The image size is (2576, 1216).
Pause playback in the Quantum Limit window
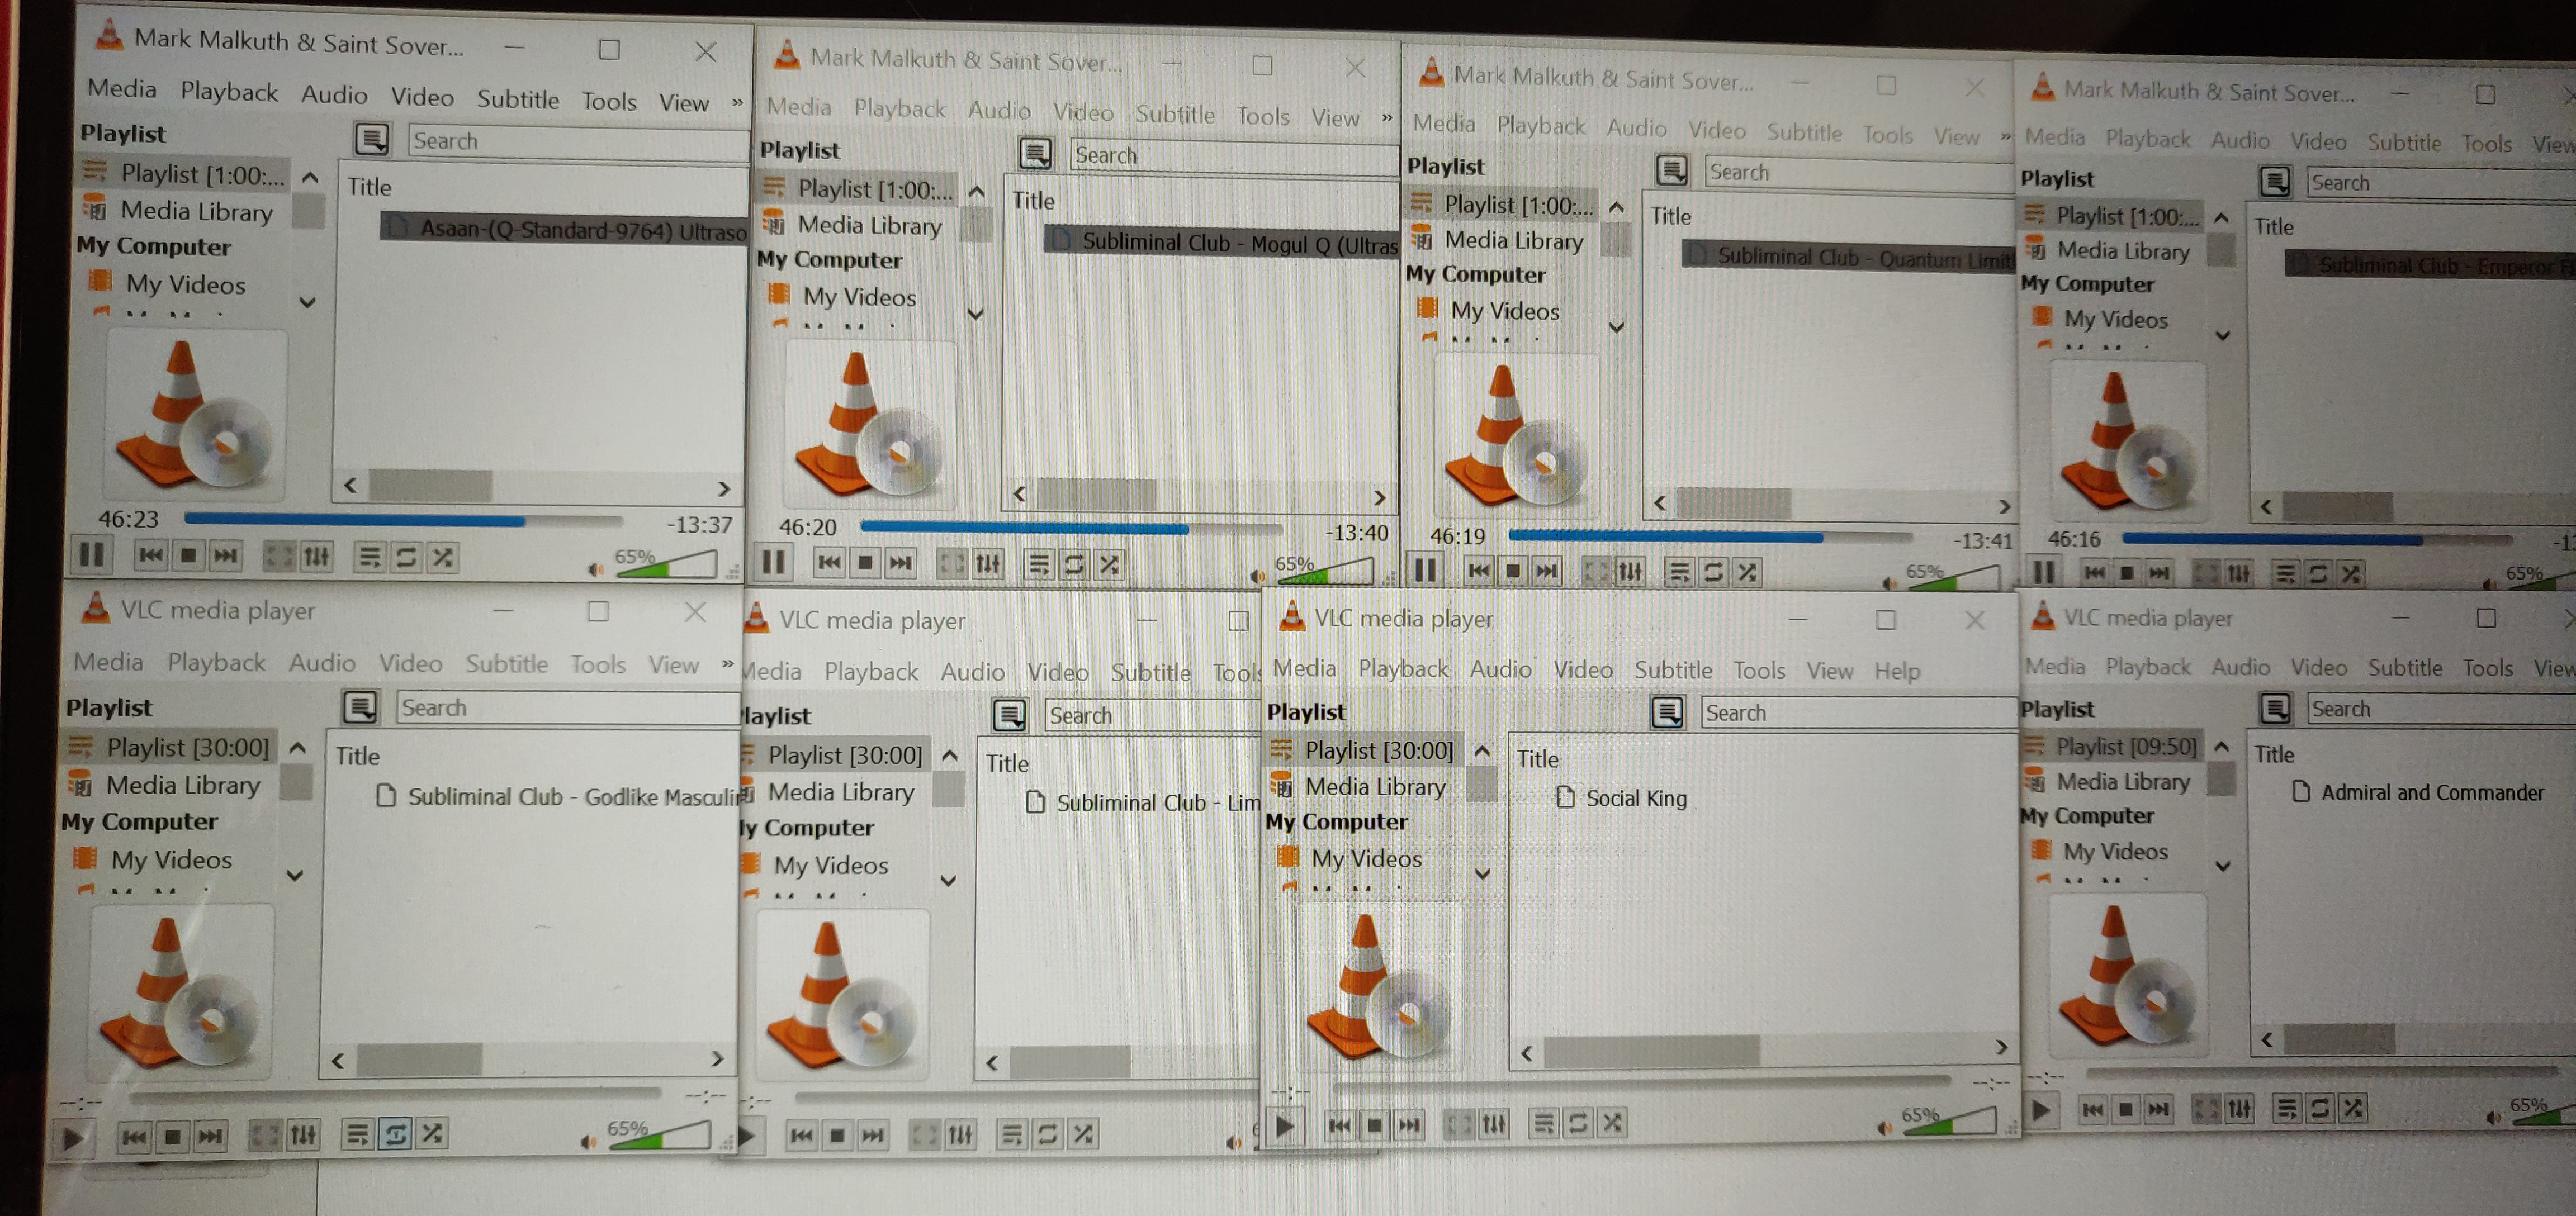(1425, 570)
